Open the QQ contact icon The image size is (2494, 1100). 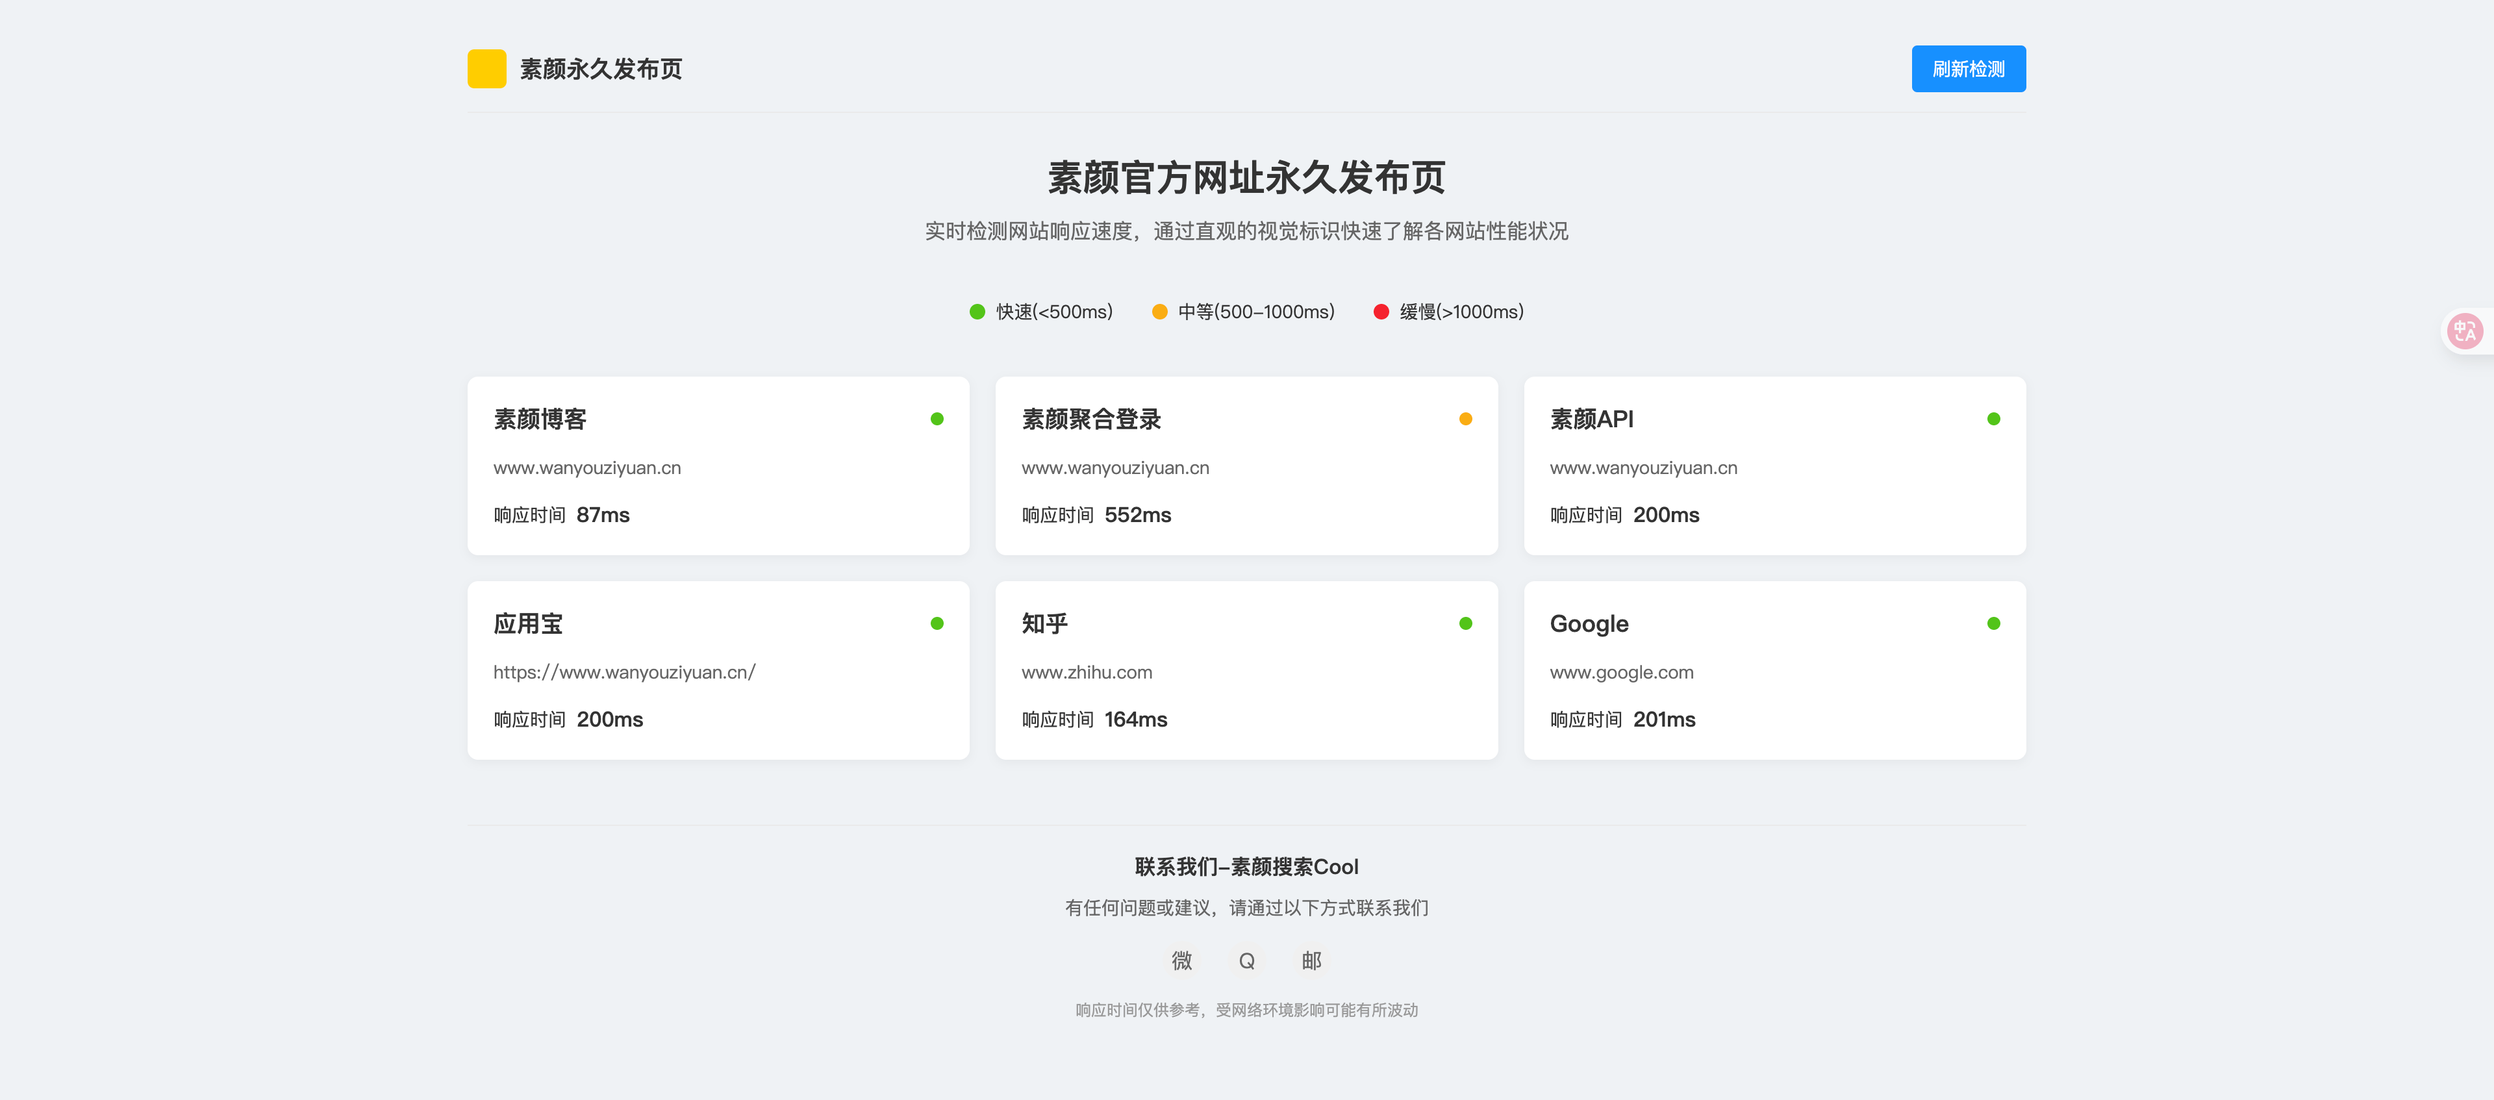tap(1246, 960)
